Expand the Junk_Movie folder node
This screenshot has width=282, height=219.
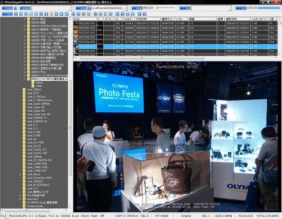(x=20, y=174)
